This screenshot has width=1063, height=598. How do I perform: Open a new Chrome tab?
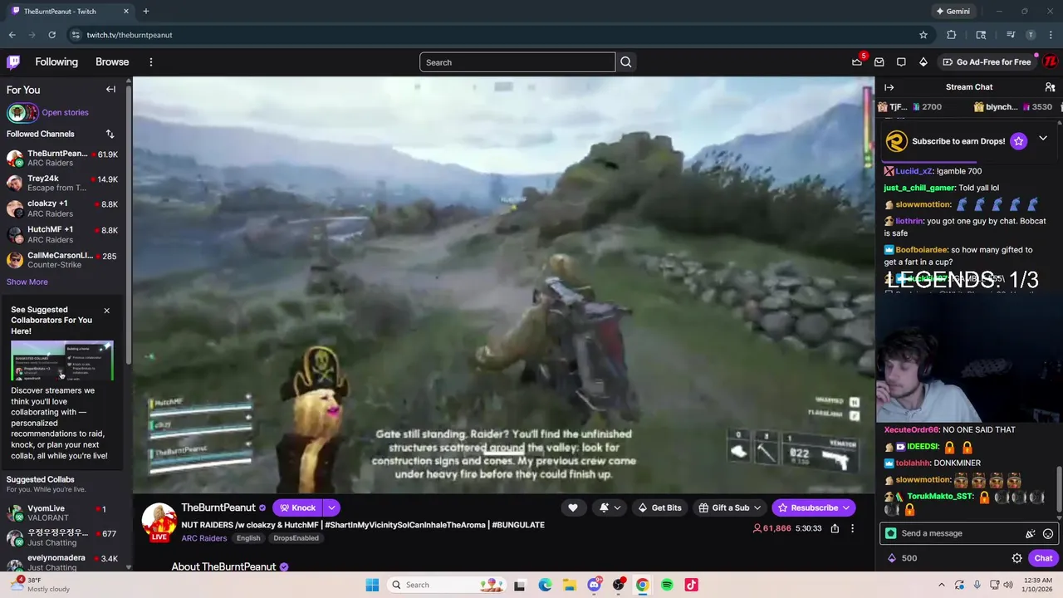coord(145,12)
